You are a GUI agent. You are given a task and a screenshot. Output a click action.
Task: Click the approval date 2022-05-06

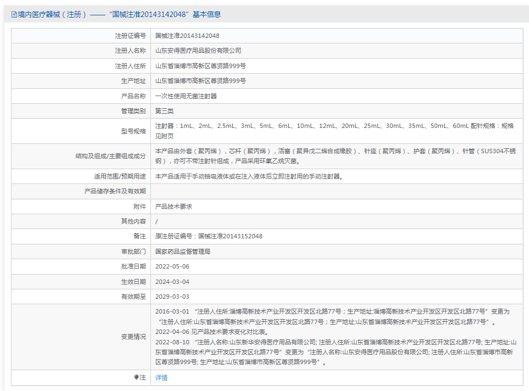(x=172, y=266)
